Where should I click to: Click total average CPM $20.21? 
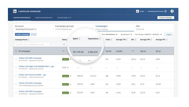(143, 51)
